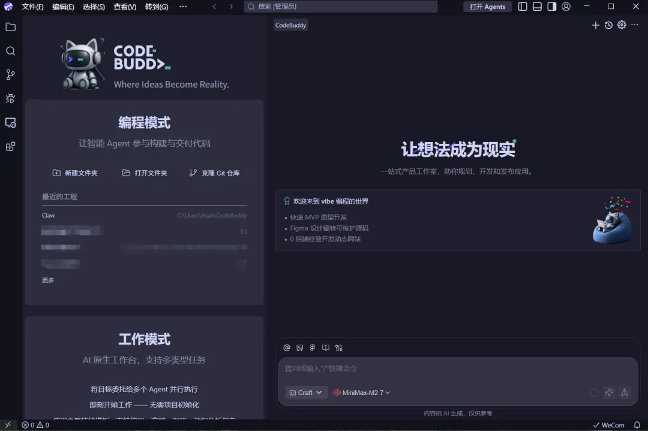Open CodeBuddy settings gear icon
648x431 pixels.
pyautogui.click(x=622, y=25)
